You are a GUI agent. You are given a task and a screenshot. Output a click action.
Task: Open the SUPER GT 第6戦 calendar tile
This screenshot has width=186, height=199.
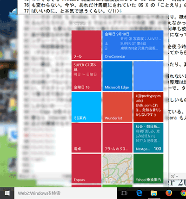[x=86, y=76]
